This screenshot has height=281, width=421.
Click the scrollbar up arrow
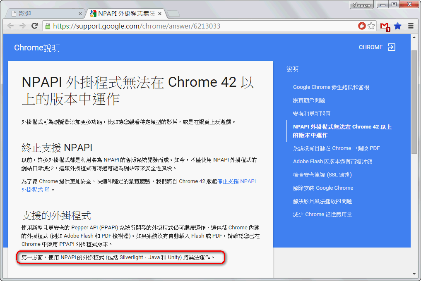click(x=414, y=38)
